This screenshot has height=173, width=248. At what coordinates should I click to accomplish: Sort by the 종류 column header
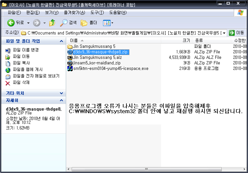[x=211, y=41]
